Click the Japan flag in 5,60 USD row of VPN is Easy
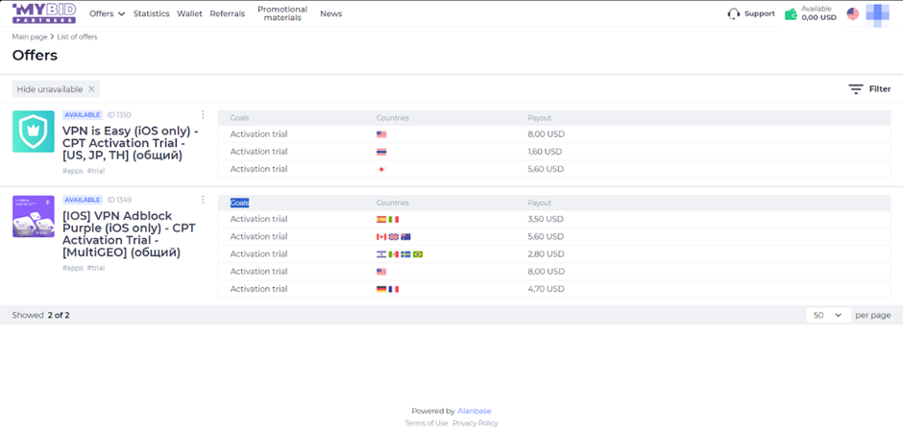 (381, 169)
